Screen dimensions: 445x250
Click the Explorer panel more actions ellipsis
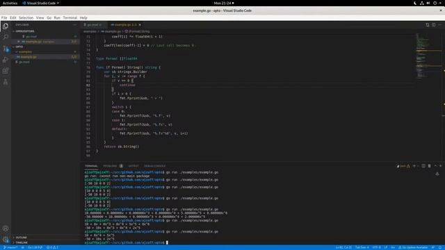(74, 25)
